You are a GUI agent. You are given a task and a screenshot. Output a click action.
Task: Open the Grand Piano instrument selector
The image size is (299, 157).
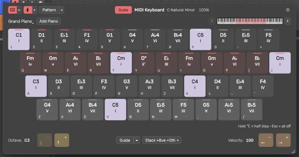[x=21, y=21]
